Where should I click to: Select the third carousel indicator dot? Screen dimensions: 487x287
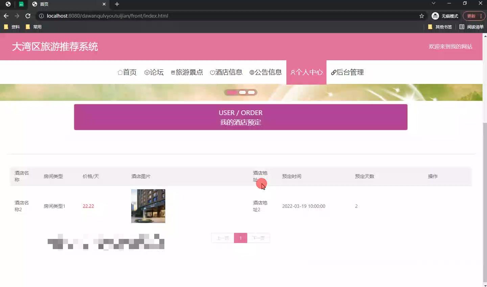pyautogui.click(x=251, y=92)
